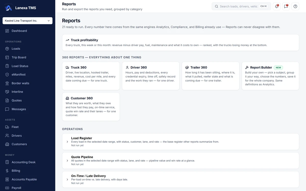Expand the On-Time / Late Delivery chevron
306x191 pixels.
(x=67, y=180)
